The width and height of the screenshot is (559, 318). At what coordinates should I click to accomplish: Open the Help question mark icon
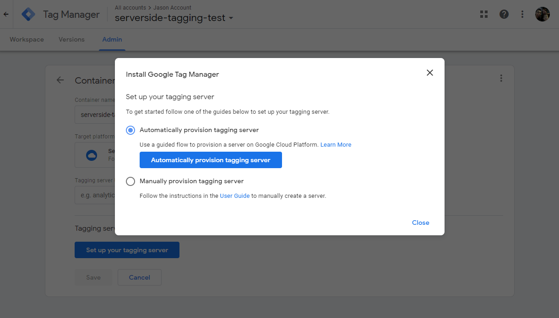click(504, 14)
